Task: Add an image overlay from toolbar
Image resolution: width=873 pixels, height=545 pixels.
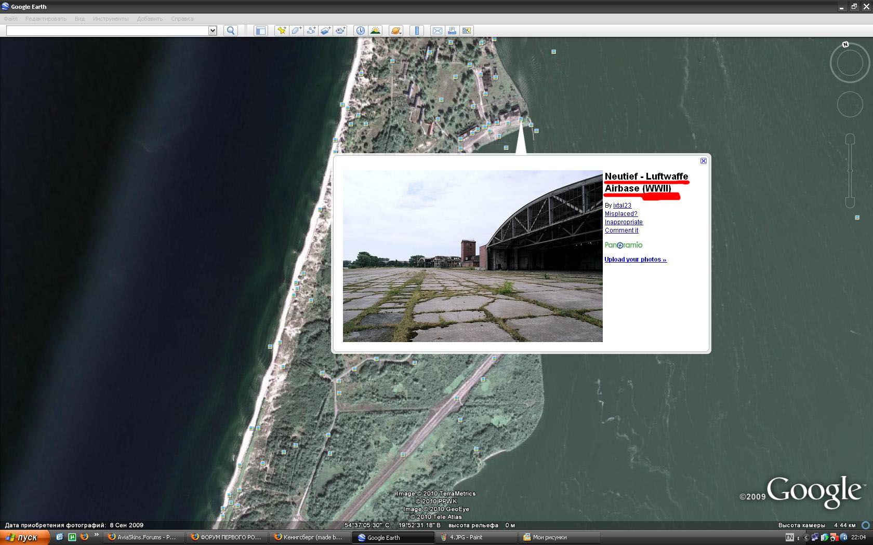Action: click(325, 31)
